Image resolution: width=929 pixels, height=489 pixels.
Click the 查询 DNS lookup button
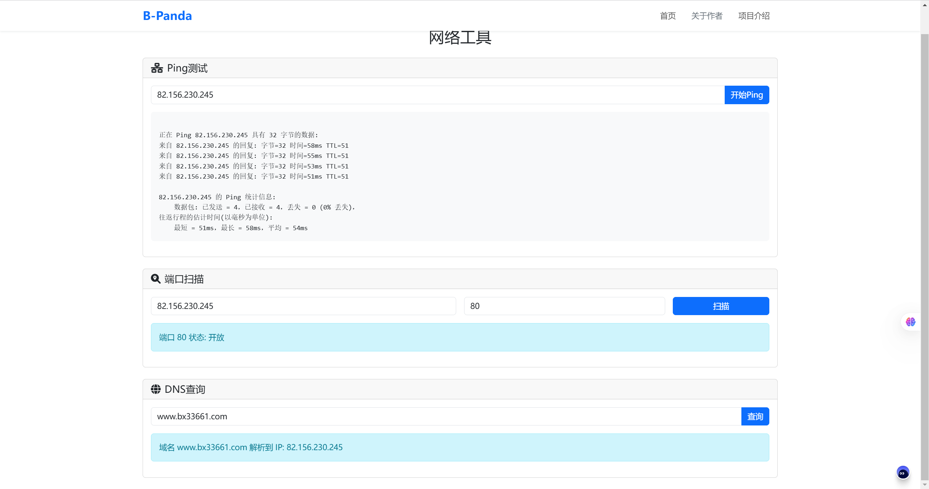(755, 416)
